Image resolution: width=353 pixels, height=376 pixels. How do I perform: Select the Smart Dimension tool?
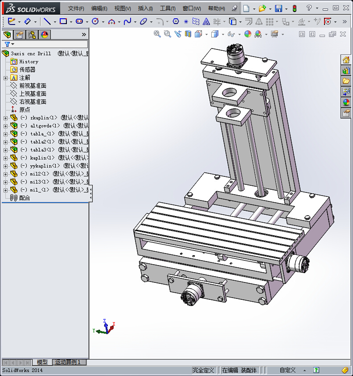[x=27, y=21]
